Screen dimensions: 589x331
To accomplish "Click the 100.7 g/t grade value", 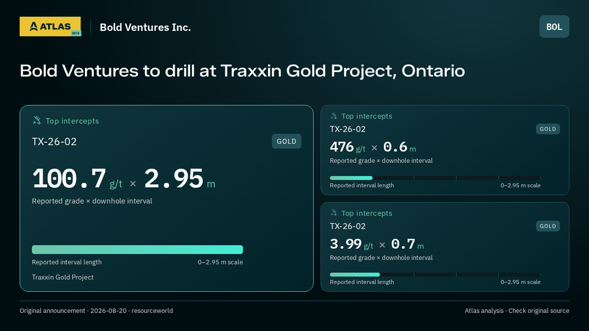I will click(77, 179).
